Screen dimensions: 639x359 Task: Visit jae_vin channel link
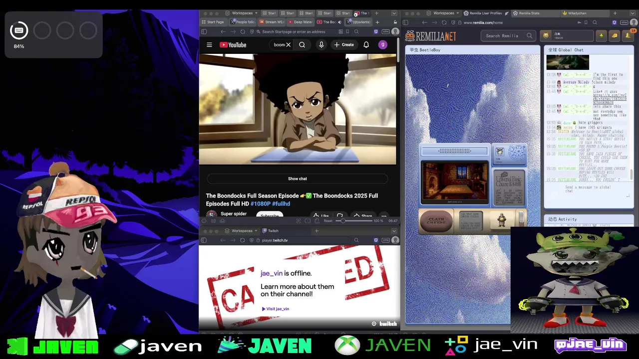[x=276, y=309]
